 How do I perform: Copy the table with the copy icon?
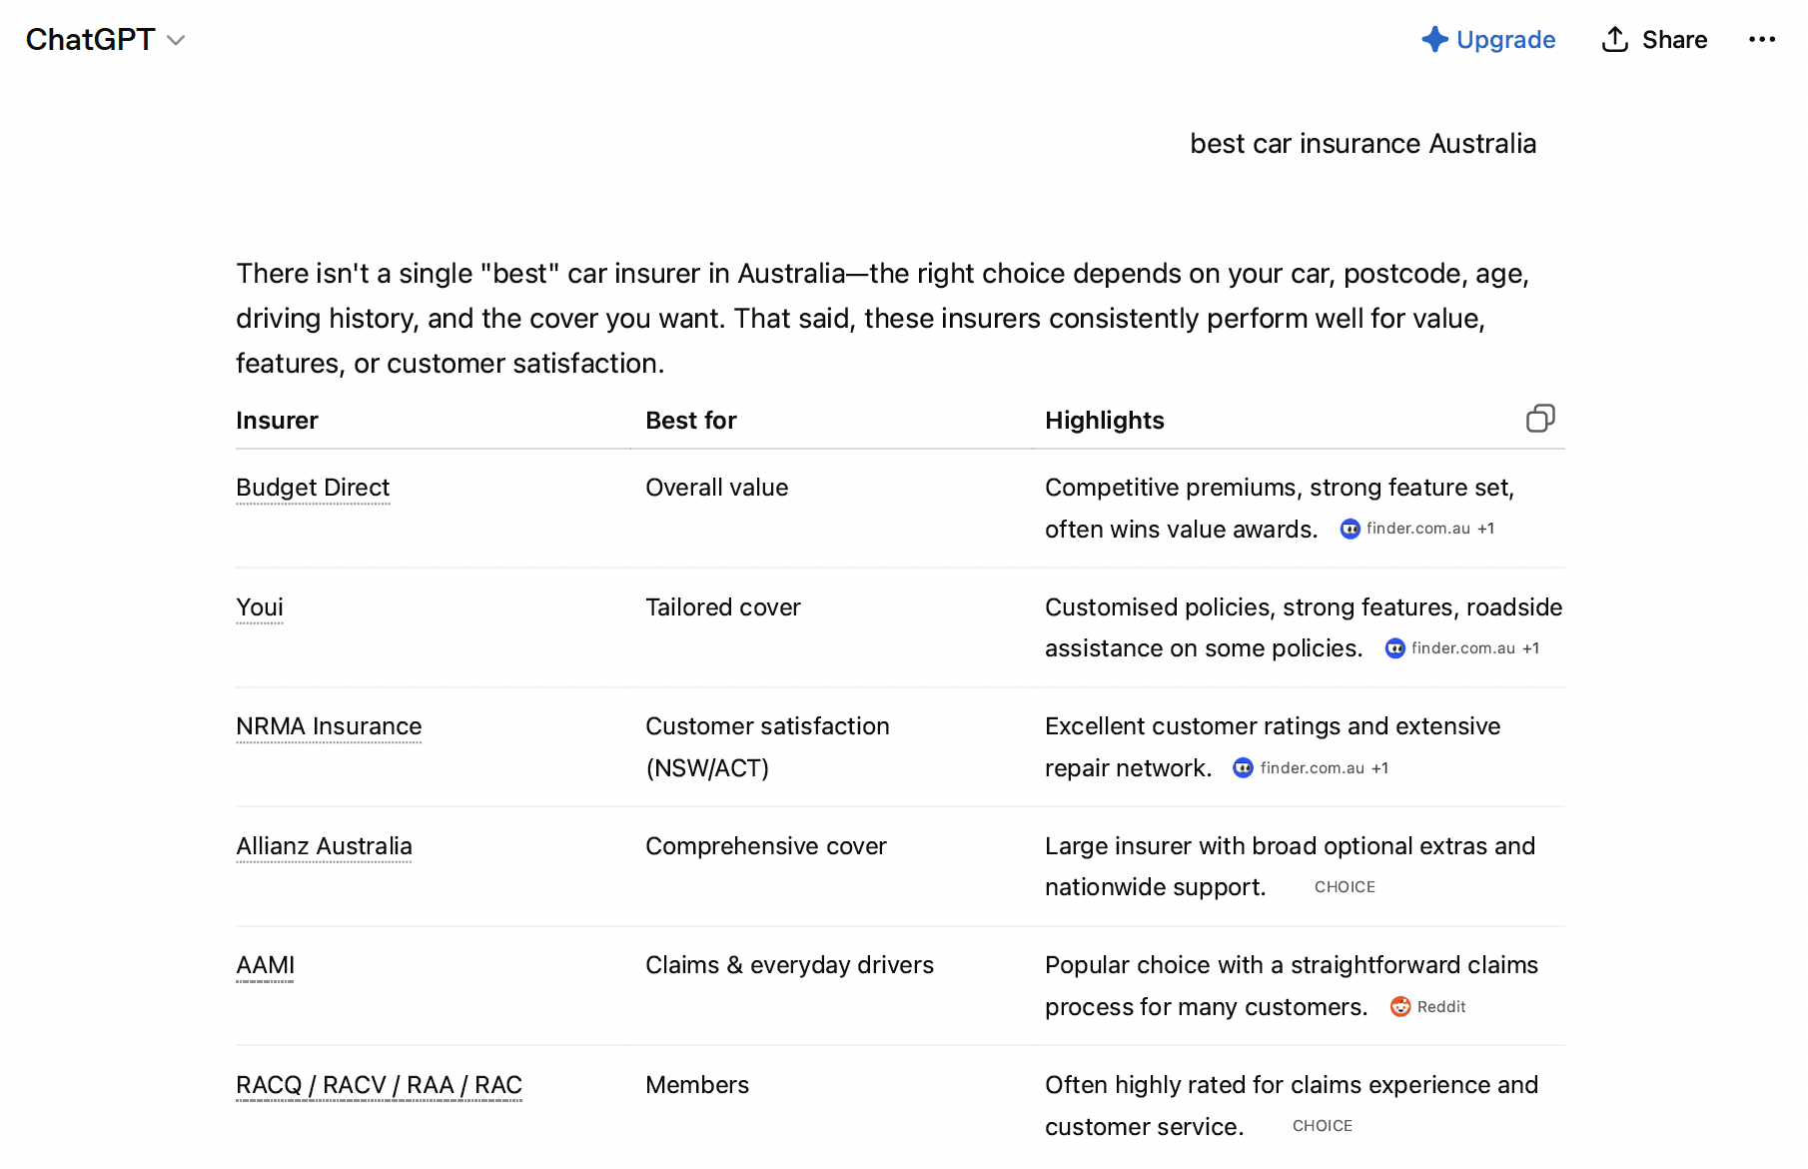point(1540,419)
